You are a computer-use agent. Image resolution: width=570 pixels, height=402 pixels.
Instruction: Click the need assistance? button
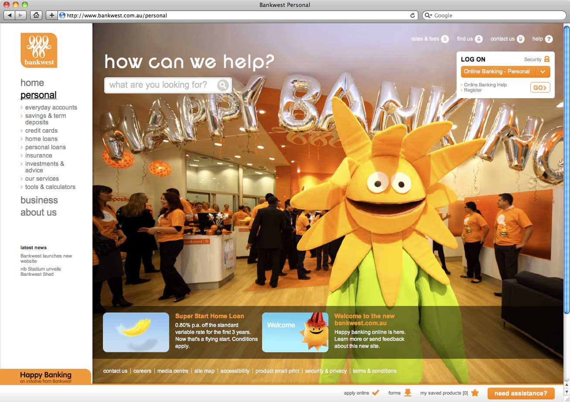tap(521, 393)
